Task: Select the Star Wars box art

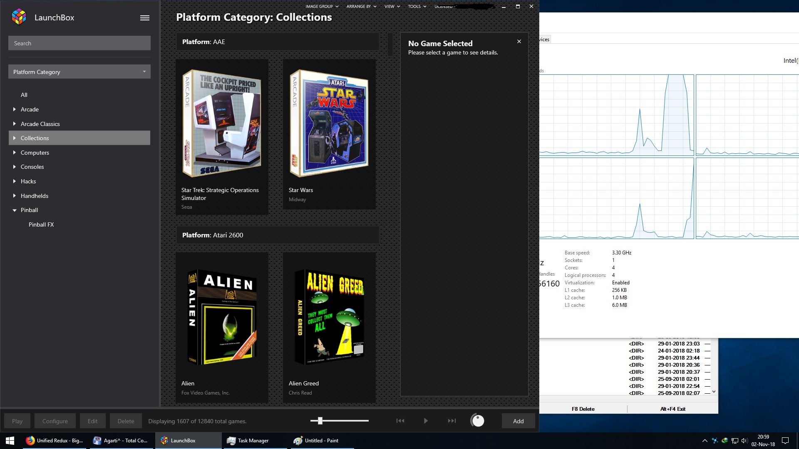Action: [329, 123]
